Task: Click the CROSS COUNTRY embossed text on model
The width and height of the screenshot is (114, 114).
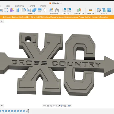Action: pyautogui.click(x=56, y=63)
